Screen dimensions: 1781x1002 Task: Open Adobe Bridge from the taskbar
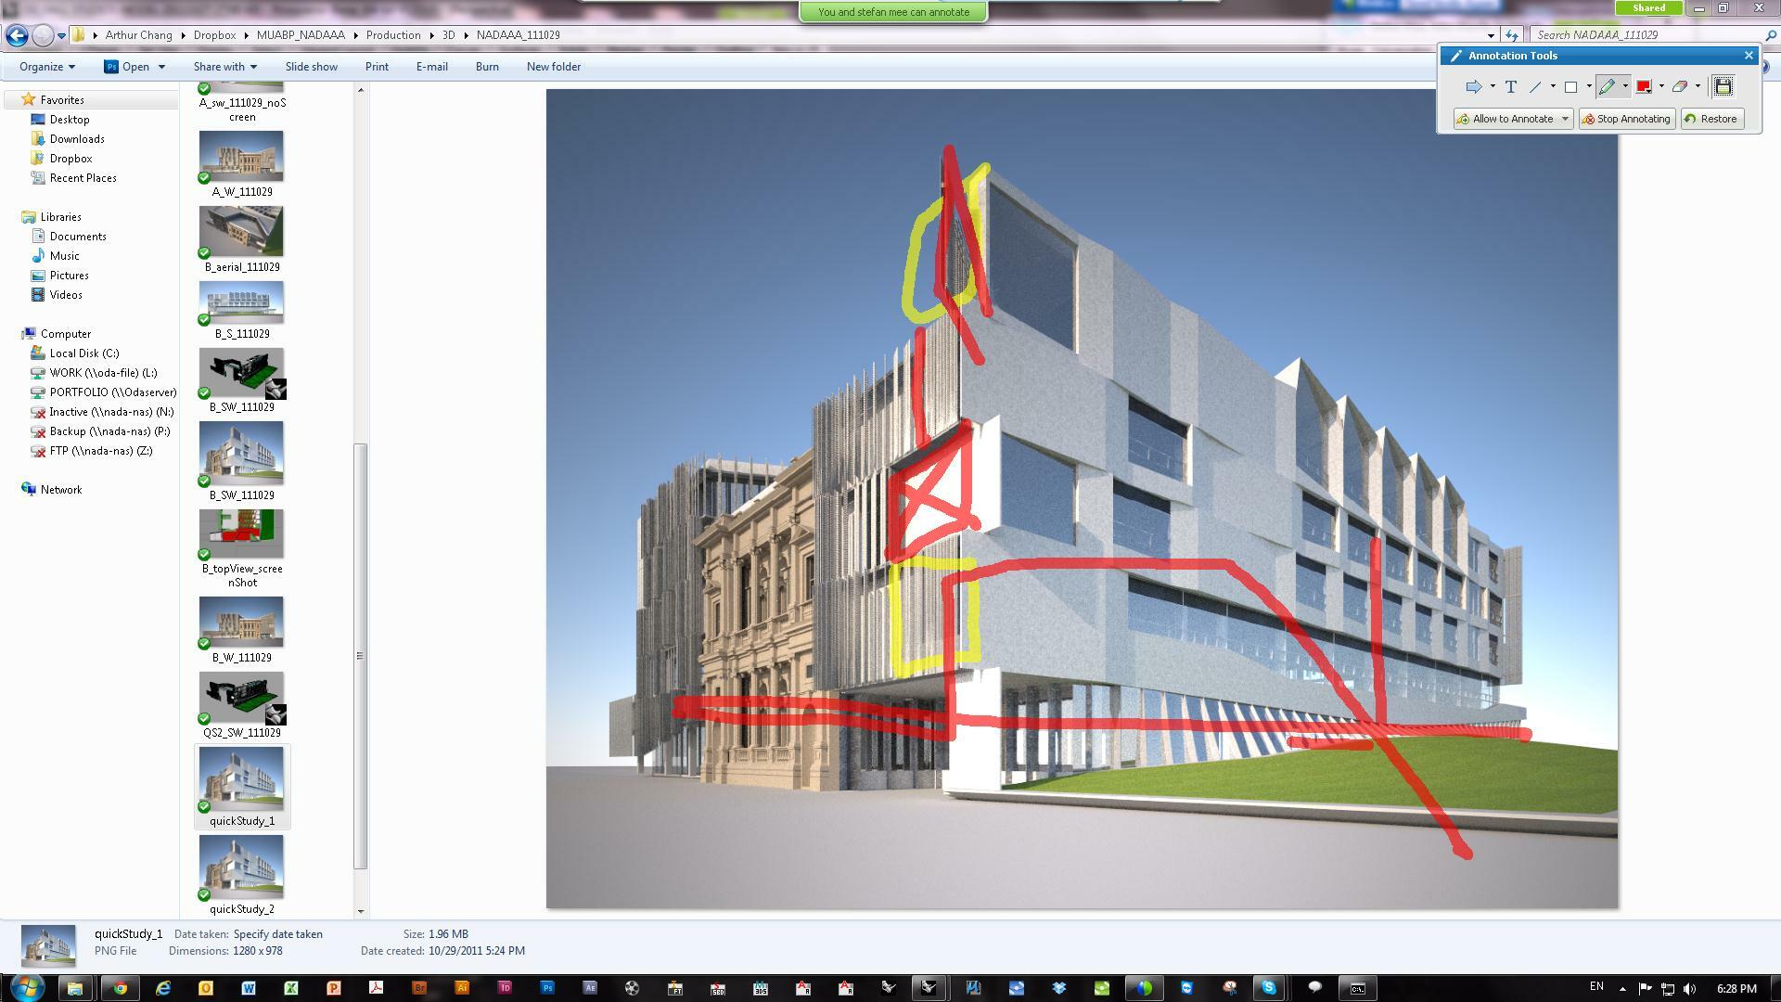[x=418, y=988]
